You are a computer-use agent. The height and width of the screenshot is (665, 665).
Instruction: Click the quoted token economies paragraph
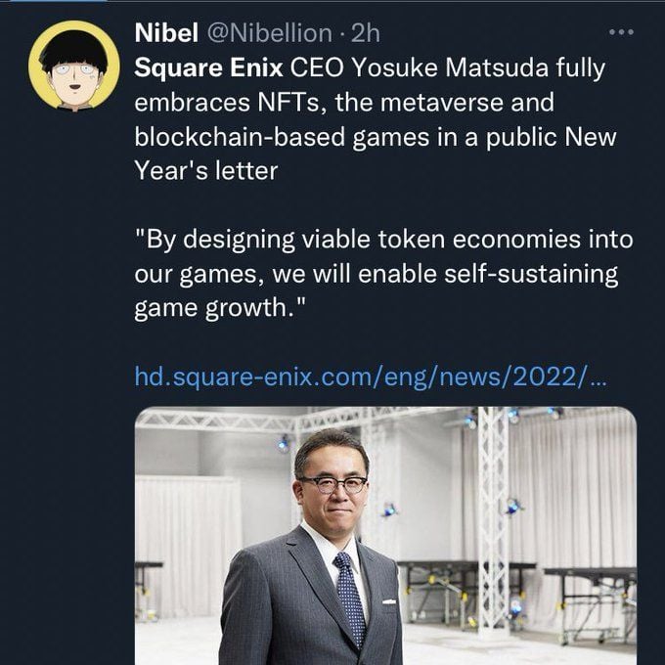[383, 274]
